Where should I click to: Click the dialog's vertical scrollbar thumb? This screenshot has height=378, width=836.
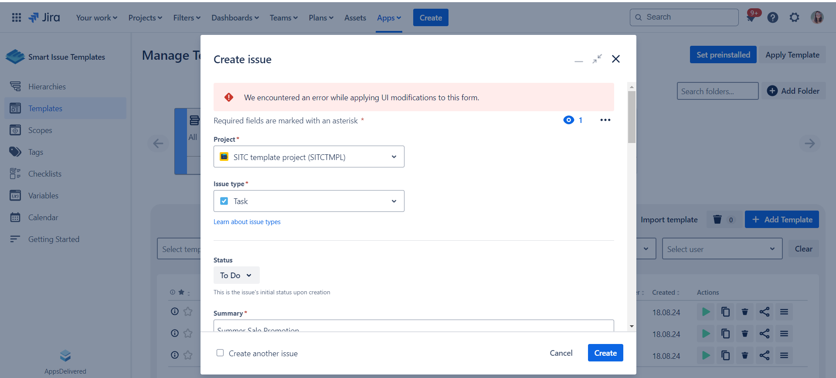(632, 117)
